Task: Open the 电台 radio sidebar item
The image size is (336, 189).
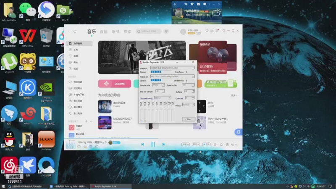Action: 79,62
